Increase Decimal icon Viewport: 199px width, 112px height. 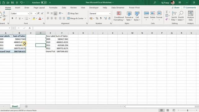(x=105, y=18)
